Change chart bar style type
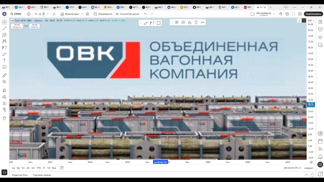This screenshot has height=182, width=324. 54,14
